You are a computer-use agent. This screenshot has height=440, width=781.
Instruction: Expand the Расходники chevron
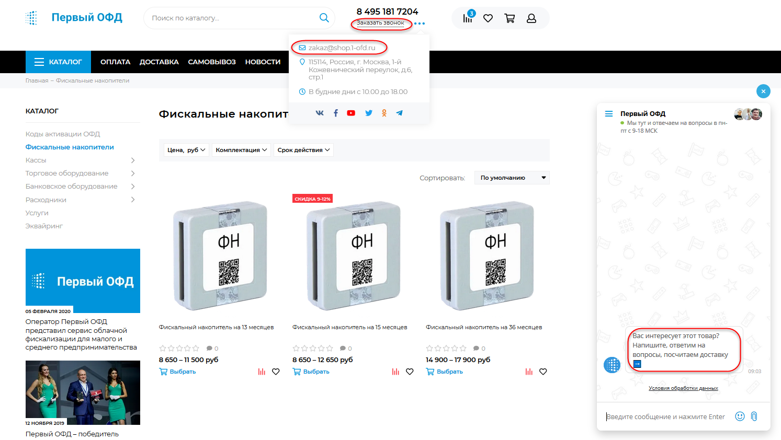[x=133, y=200]
